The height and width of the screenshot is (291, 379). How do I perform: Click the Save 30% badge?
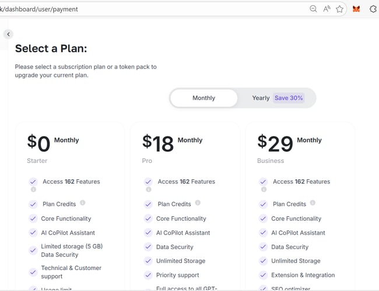click(x=289, y=98)
